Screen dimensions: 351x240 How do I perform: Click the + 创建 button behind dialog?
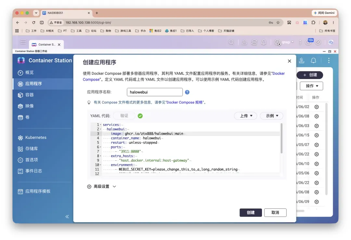(310, 75)
